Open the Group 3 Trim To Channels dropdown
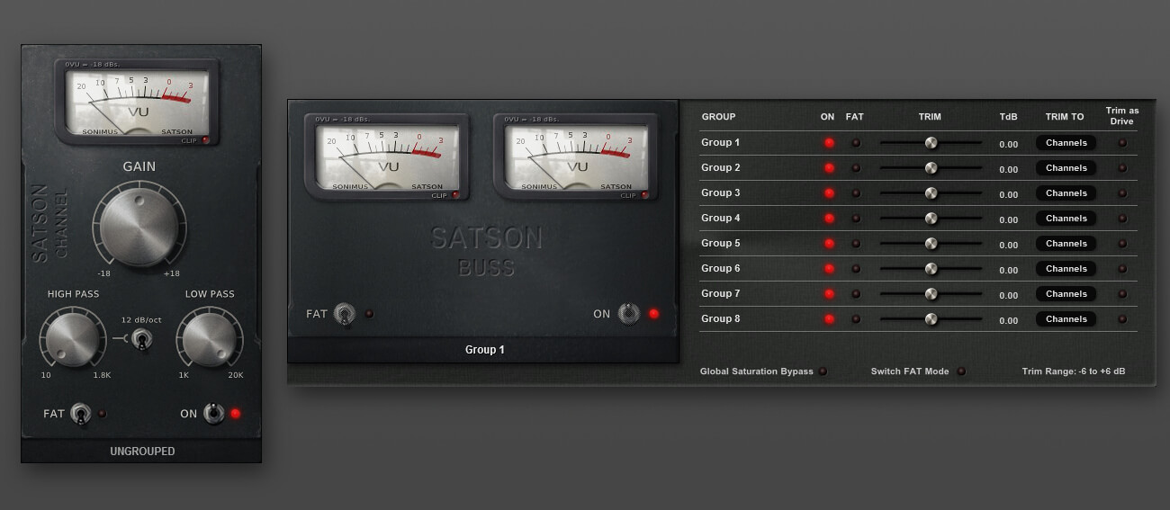Image resolution: width=1170 pixels, height=510 pixels. pyautogui.click(x=1066, y=193)
